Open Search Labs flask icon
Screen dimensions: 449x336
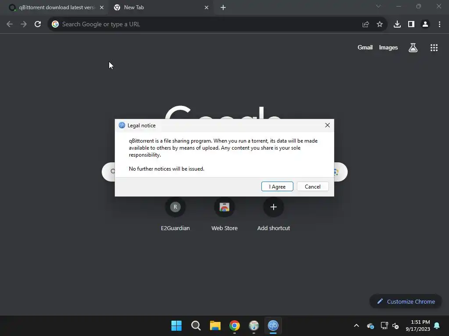tap(413, 47)
